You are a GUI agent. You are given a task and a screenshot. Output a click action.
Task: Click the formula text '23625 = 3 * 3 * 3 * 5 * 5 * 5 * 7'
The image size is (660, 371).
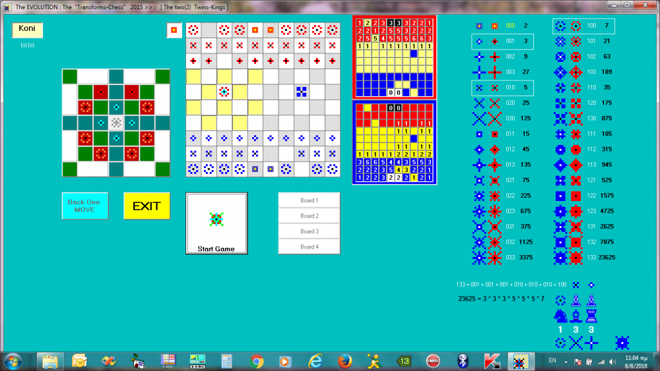pyautogui.click(x=501, y=299)
